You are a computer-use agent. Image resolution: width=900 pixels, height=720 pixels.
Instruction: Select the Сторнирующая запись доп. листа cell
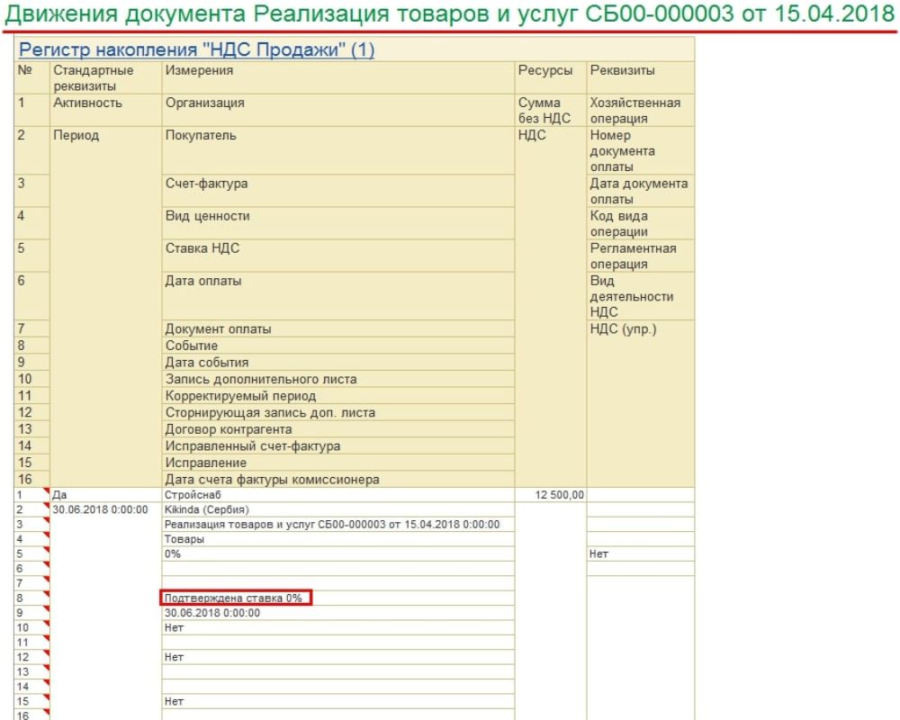click(x=338, y=412)
